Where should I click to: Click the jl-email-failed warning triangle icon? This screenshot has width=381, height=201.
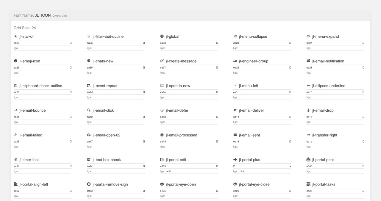15,135
